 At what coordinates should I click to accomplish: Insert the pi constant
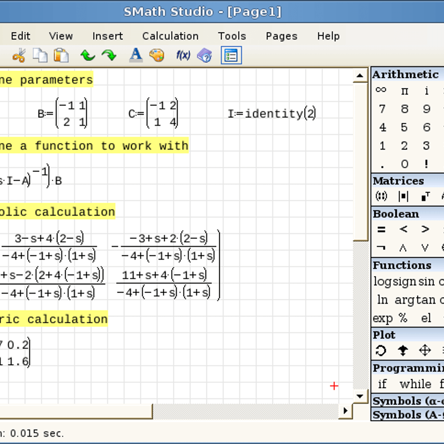(405, 91)
